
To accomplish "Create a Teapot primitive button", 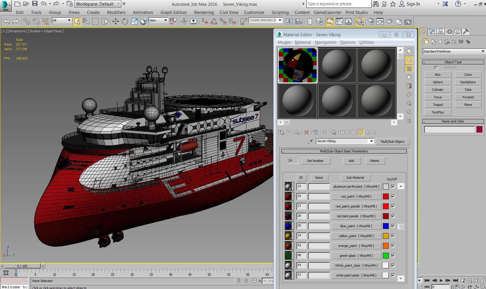I will [x=438, y=105].
